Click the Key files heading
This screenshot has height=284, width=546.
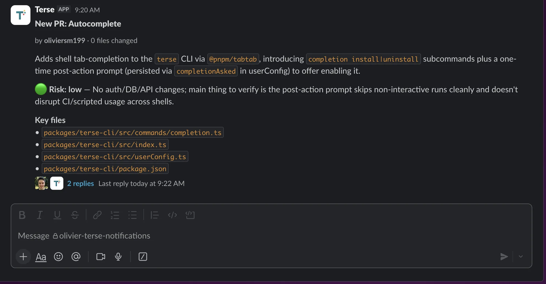click(x=50, y=120)
